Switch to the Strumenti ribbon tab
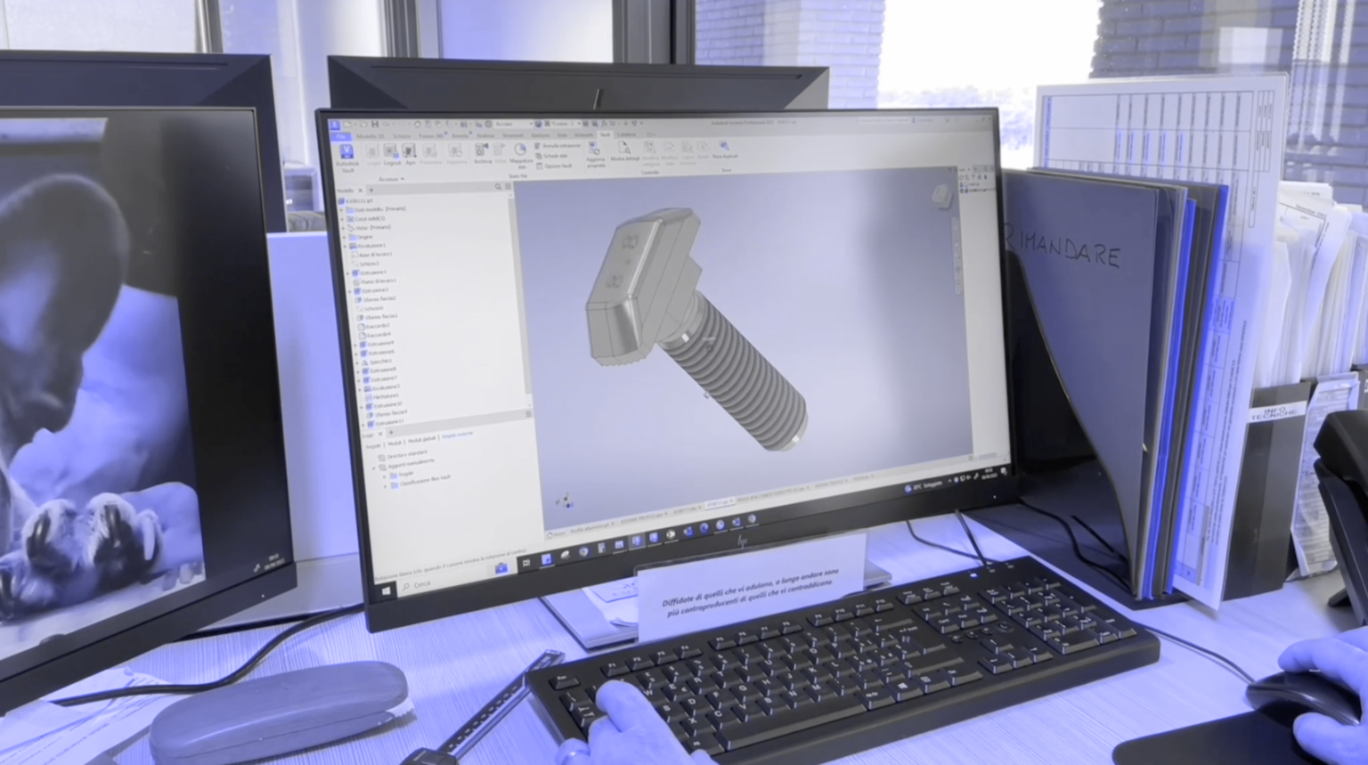Screen dimensions: 1368x765 511,135
